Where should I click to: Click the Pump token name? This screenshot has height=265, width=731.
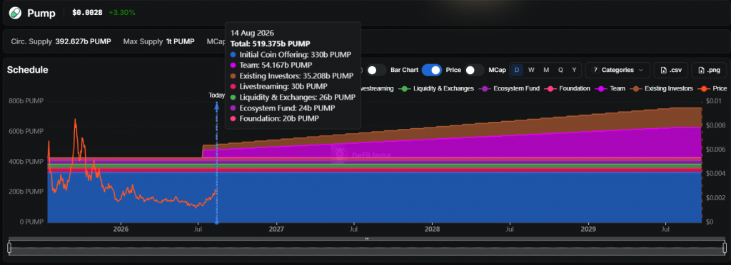tap(41, 13)
